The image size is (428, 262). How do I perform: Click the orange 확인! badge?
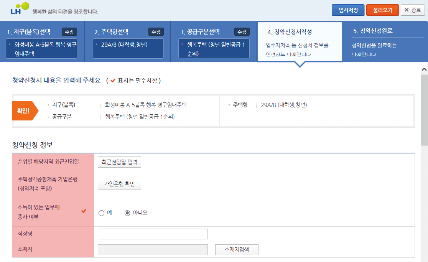[24, 111]
